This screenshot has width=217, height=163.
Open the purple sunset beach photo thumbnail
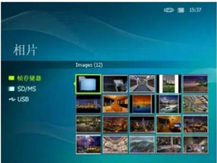pyautogui.click(x=195, y=84)
